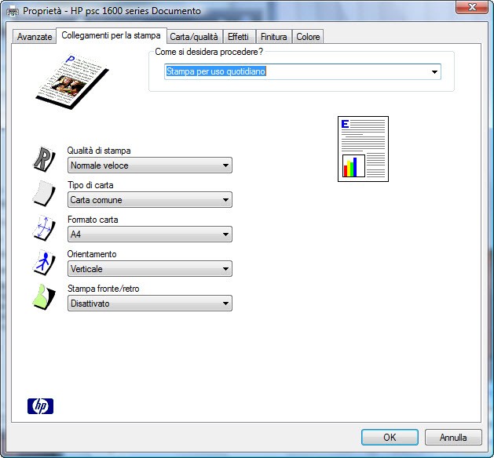Click the page layout preview thumbnail
494x458 pixels.
[x=363, y=149]
